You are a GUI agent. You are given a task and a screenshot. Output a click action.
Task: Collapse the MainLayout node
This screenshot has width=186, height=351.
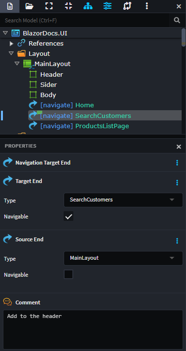pyautogui.click(x=17, y=64)
